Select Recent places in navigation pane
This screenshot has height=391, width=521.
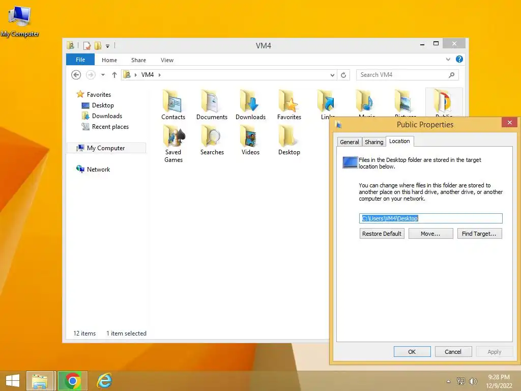pyautogui.click(x=110, y=127)
